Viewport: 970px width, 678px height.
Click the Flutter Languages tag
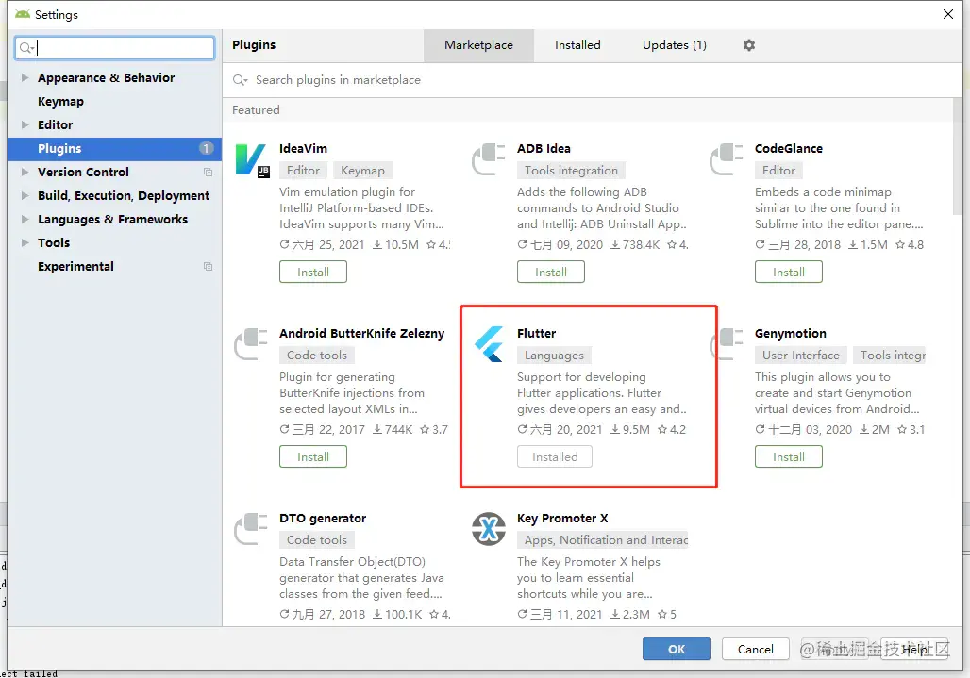tap(554, 355)
